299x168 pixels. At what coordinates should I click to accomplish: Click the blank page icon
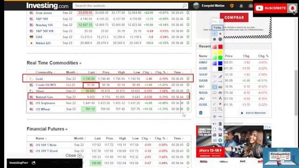tap(214, 129)
